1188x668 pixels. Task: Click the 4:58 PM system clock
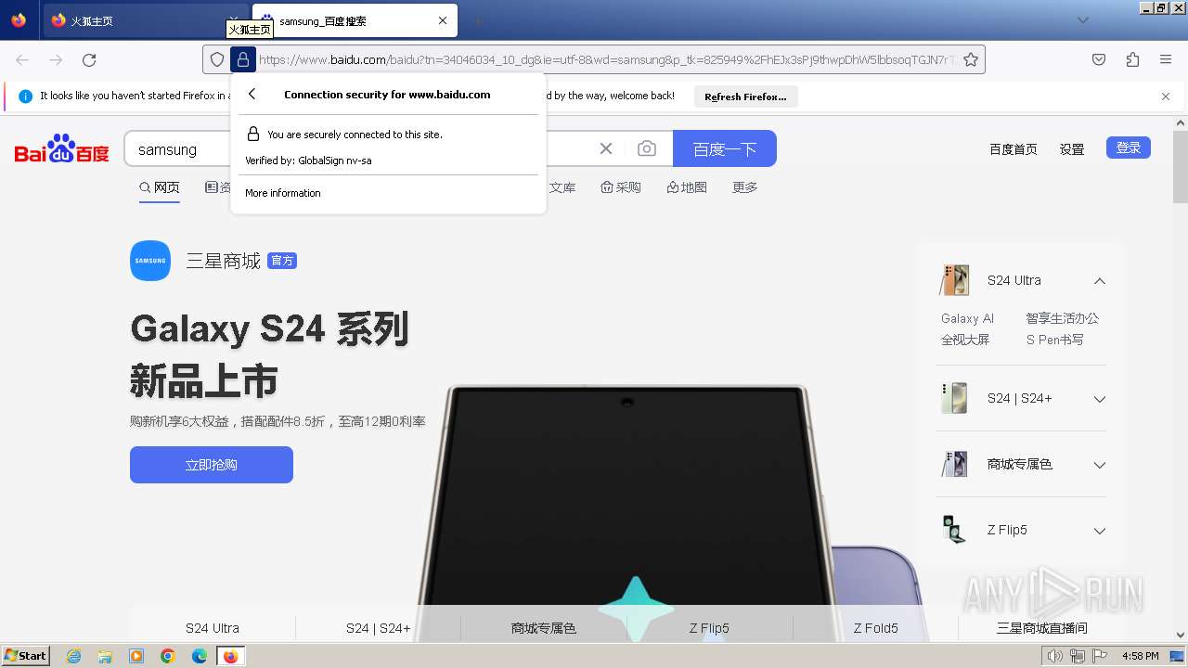1140,656
